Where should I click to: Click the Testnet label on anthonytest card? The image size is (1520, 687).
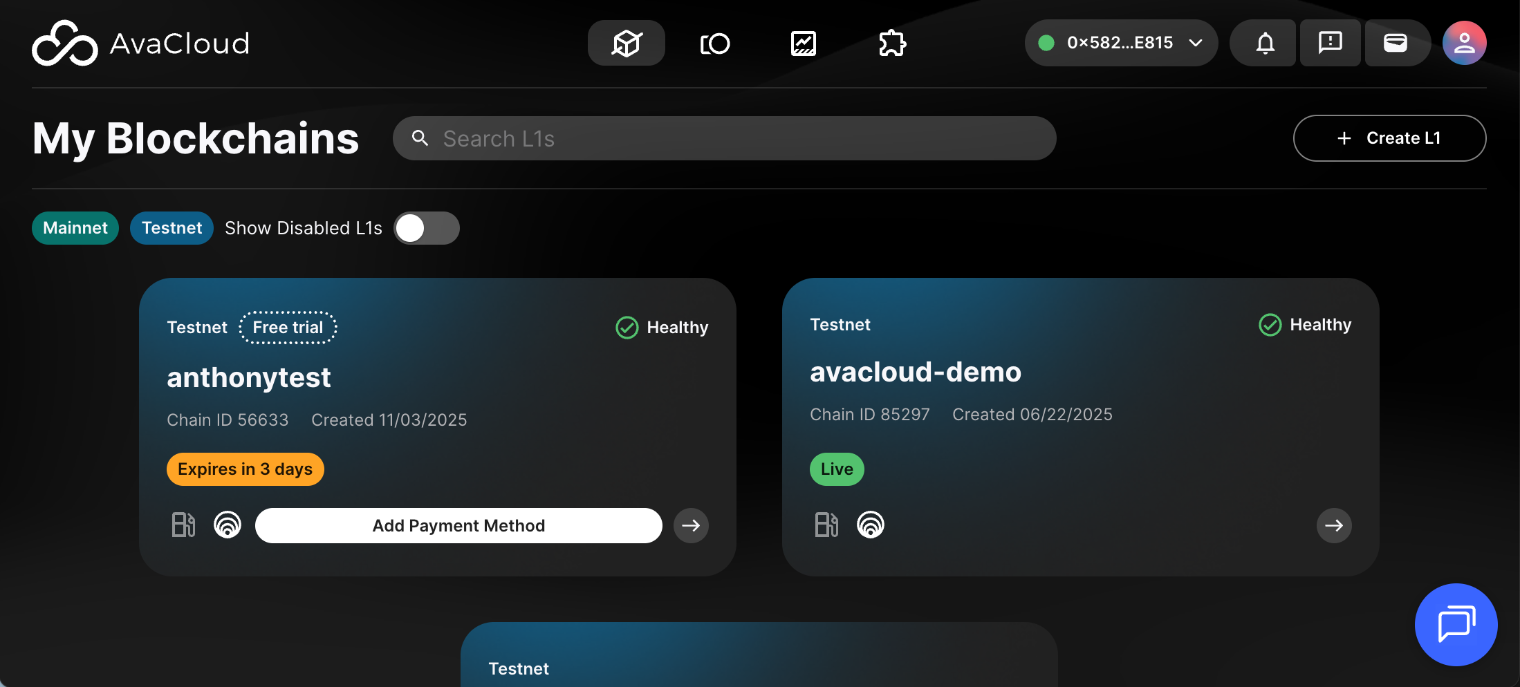tap(197, 328)
